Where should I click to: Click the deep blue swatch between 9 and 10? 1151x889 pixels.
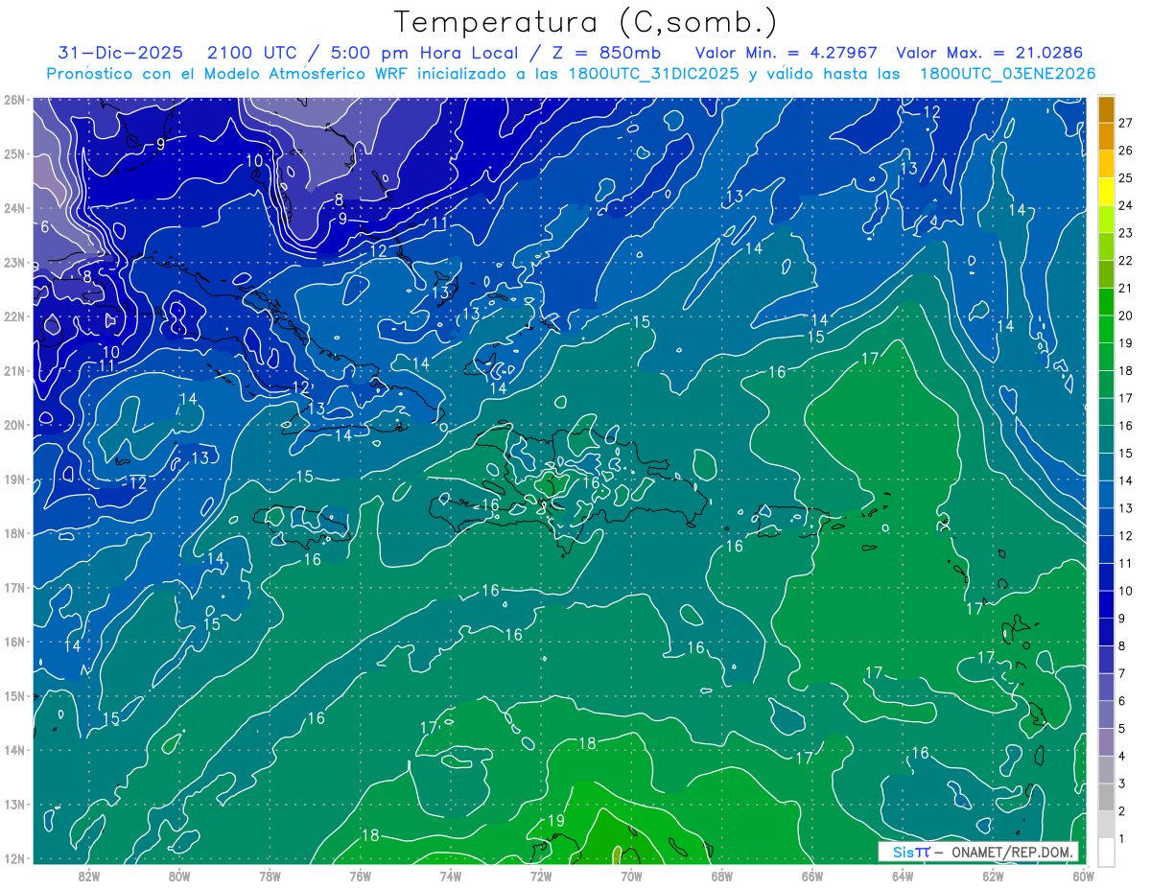[x=1106, y=604]
